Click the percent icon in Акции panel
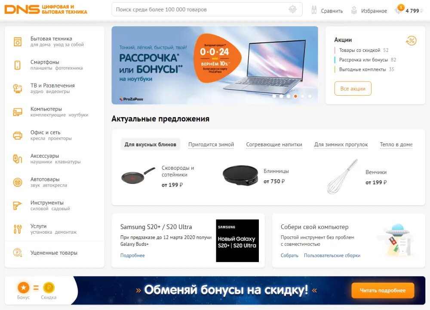The image size is (430, 310). (411, 41)
